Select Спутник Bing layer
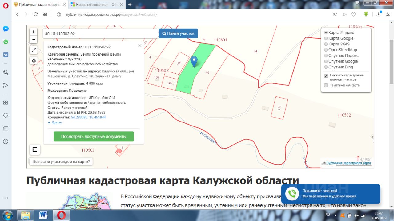 pyautogui.click(x=326, y=67)
